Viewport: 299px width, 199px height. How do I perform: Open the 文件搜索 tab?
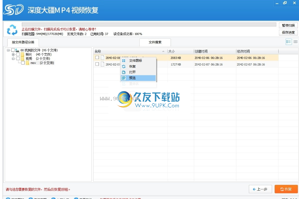(x=155, y=42)
